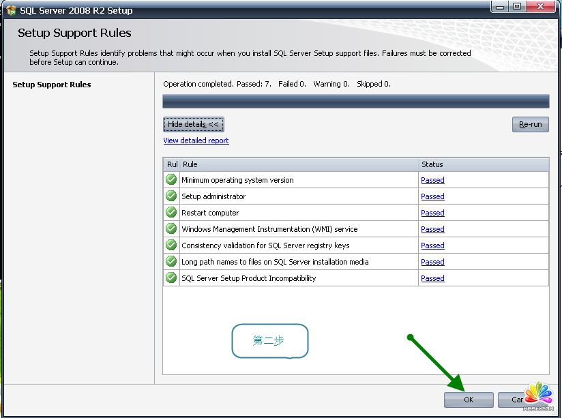Collapse rule list with Hide details button
This screenshot has height=418, width=562.
click(194, 125)
